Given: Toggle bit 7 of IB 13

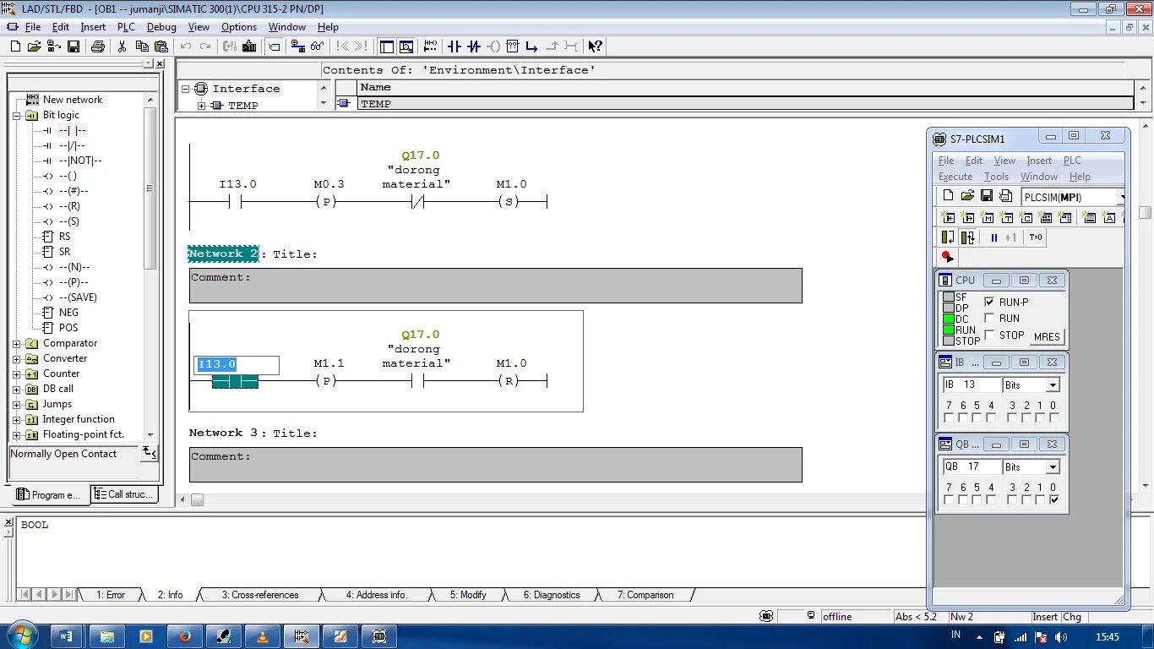Looking at the screenshot, I should click(x=949, y=417).
